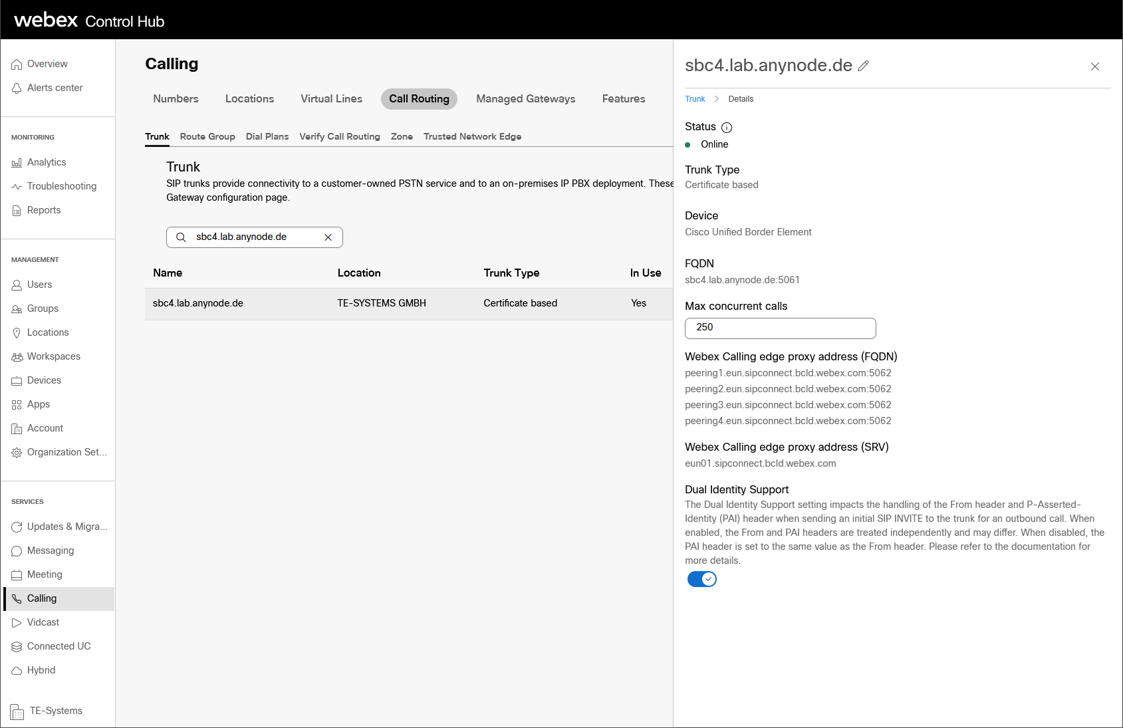Click the Calling phone icon
Image resolution: width=1123 pixels, height=728 pixels.
(17, 599)
